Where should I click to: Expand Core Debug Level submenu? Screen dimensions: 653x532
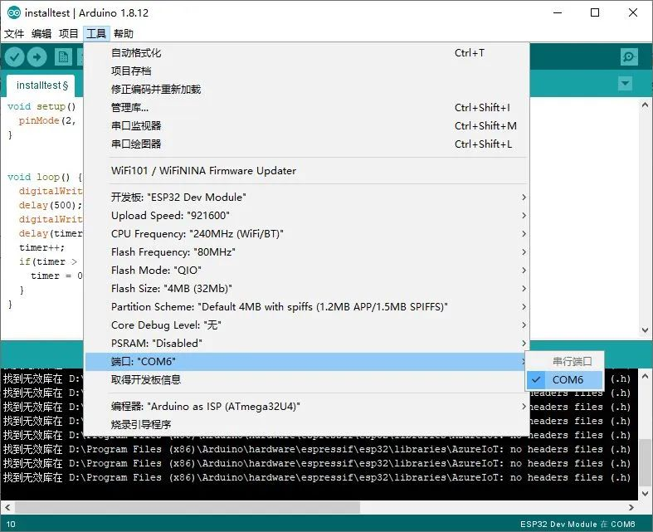pos(306,325)
